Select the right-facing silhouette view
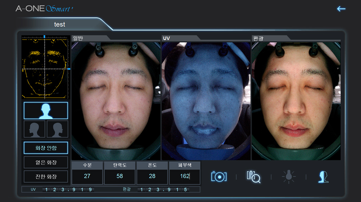 57,129
